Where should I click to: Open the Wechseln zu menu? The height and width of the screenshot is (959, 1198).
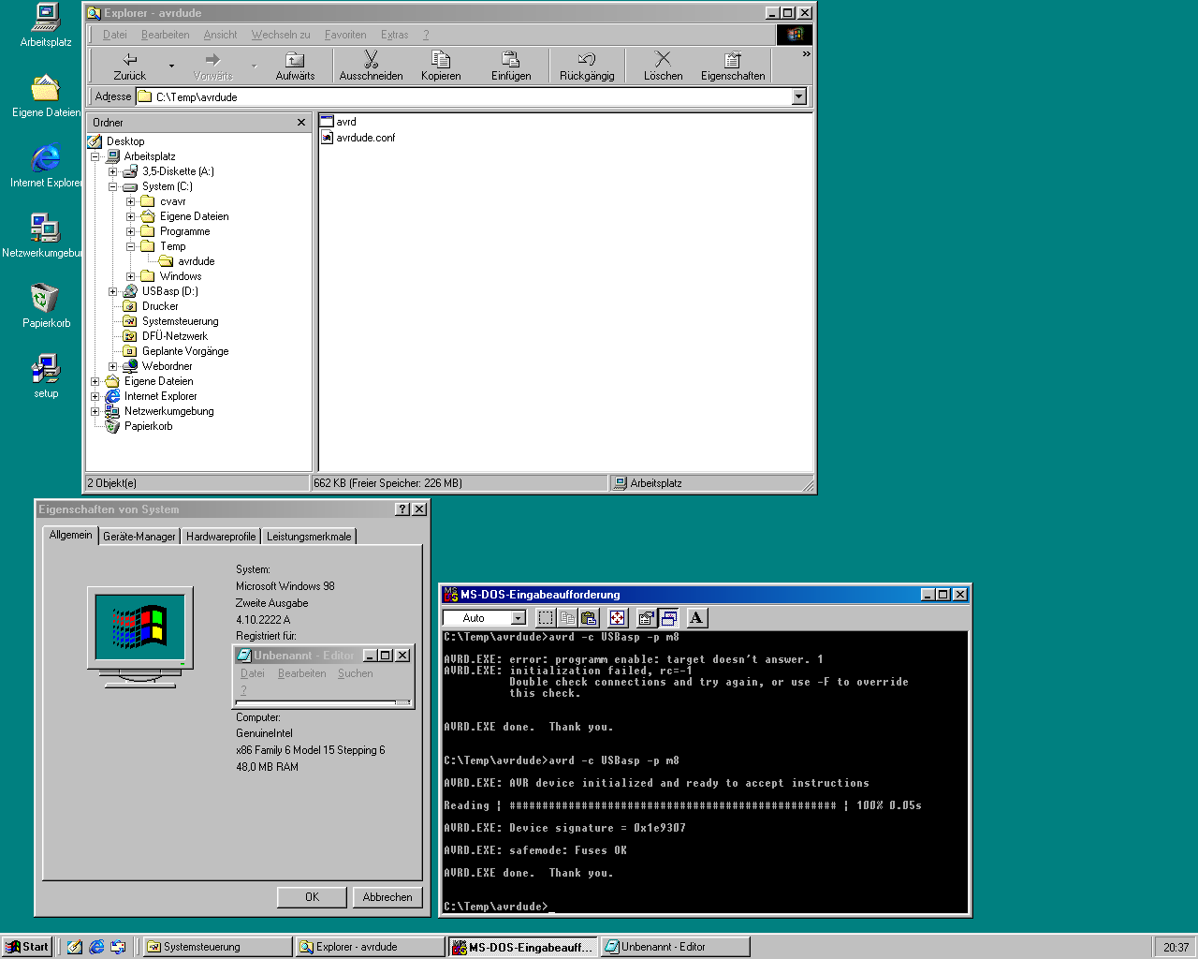[281, 35]
